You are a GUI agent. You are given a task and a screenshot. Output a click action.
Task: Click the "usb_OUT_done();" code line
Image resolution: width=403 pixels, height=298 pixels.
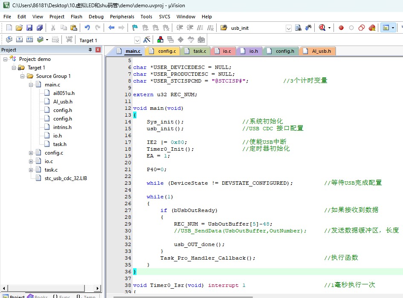pos(199,245)
